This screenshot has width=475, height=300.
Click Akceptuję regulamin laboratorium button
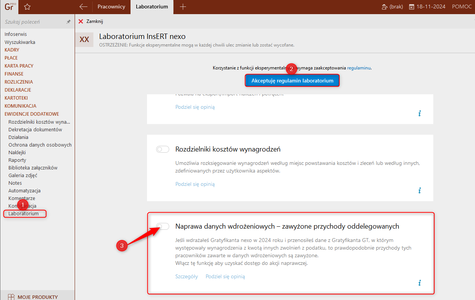click(292, 81)
